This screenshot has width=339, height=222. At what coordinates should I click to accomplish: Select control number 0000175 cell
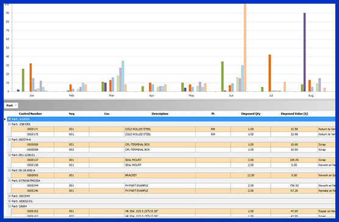point(33,134)
